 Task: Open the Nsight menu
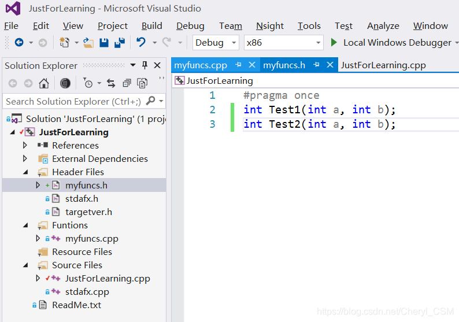269,26
